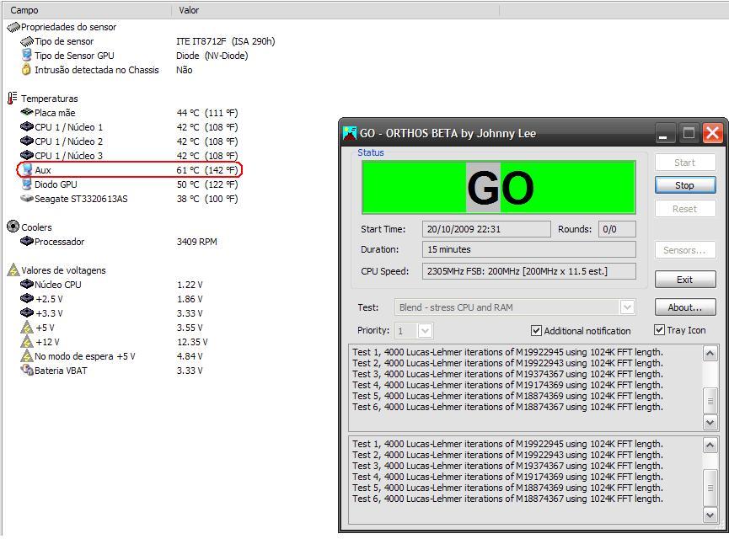The image size is (729, 555).
Task: Click the CPU icon for CPU 1 / Núcleo 2
Action: click(x=27, y=141)
